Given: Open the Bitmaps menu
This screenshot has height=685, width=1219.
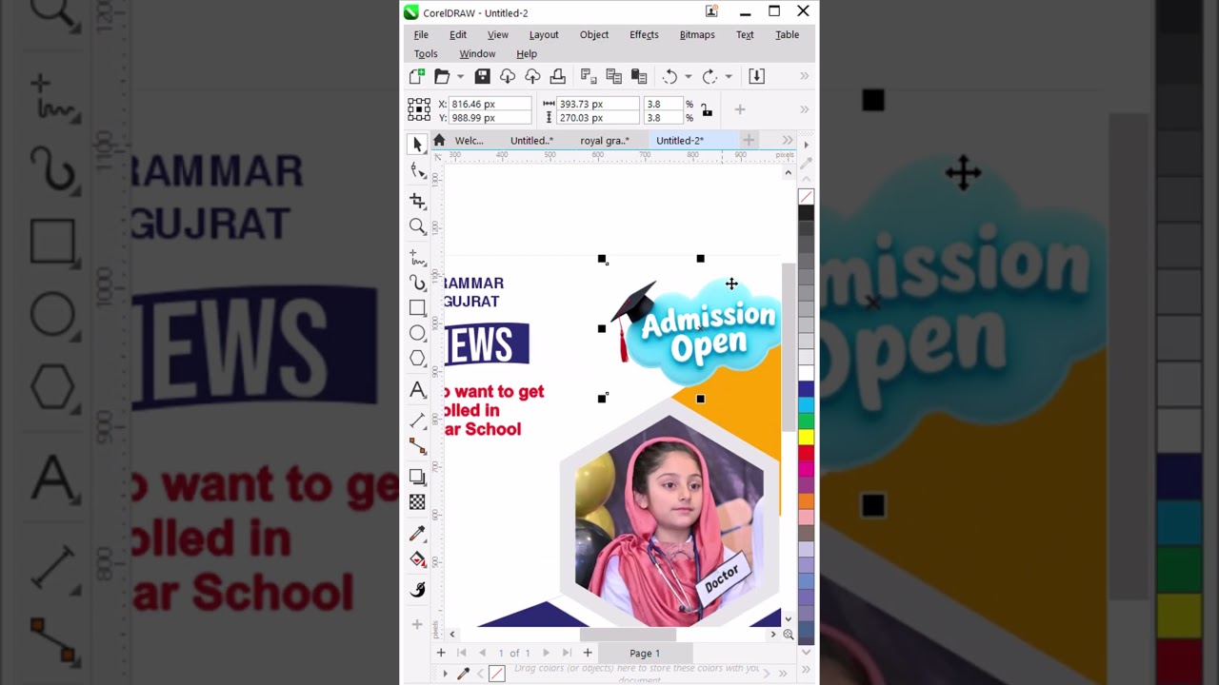Looking at the screenshot, I should [697, 34].
